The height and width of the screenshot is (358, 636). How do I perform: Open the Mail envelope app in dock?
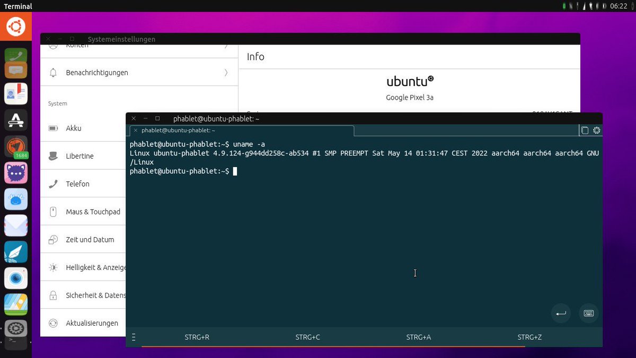pyautogui.click(x=16, y=226)
